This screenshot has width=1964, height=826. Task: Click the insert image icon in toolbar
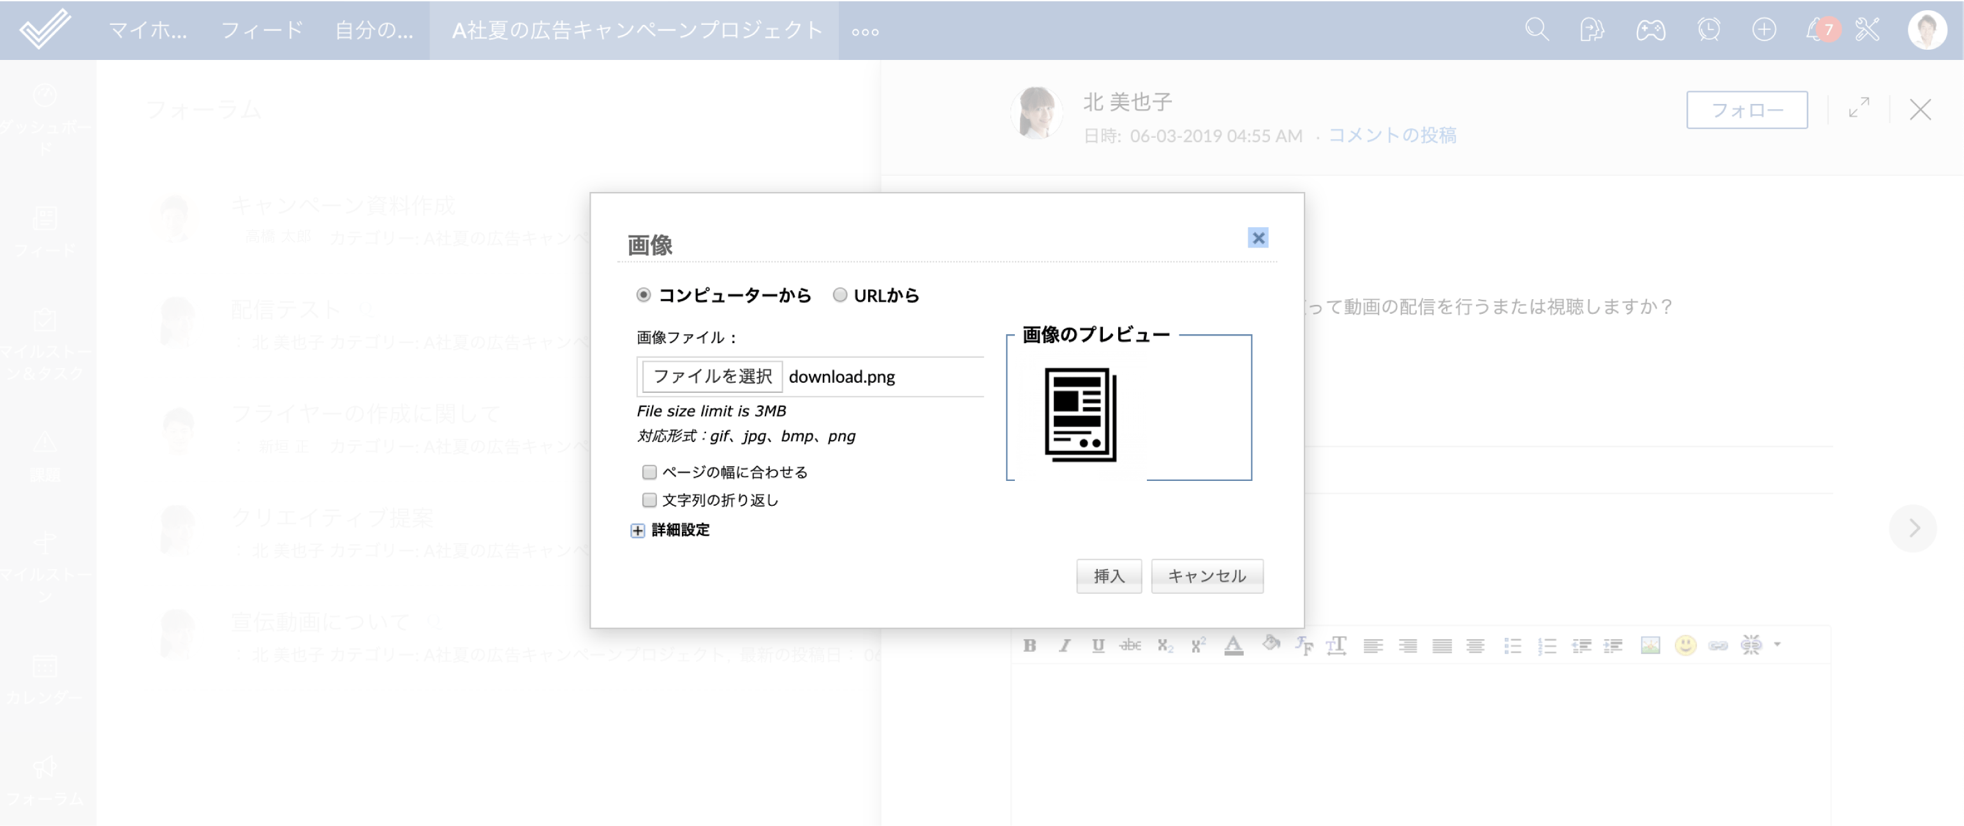tap(1651, 646)
